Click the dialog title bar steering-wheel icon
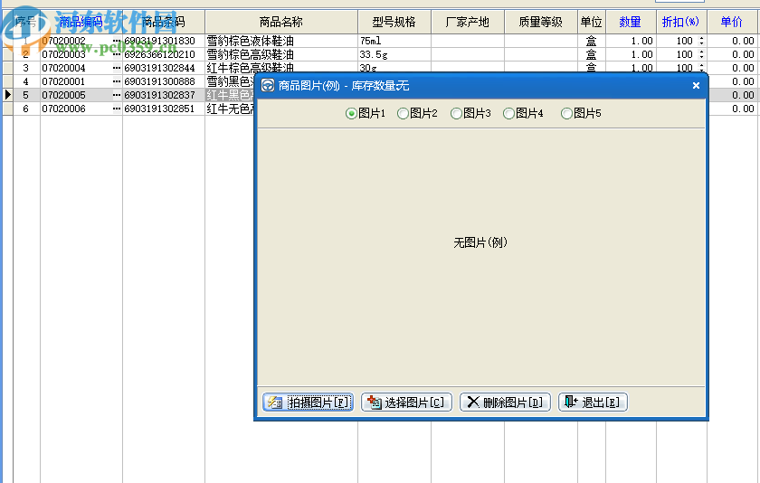 pyautogui.click(x=268, y=86)
